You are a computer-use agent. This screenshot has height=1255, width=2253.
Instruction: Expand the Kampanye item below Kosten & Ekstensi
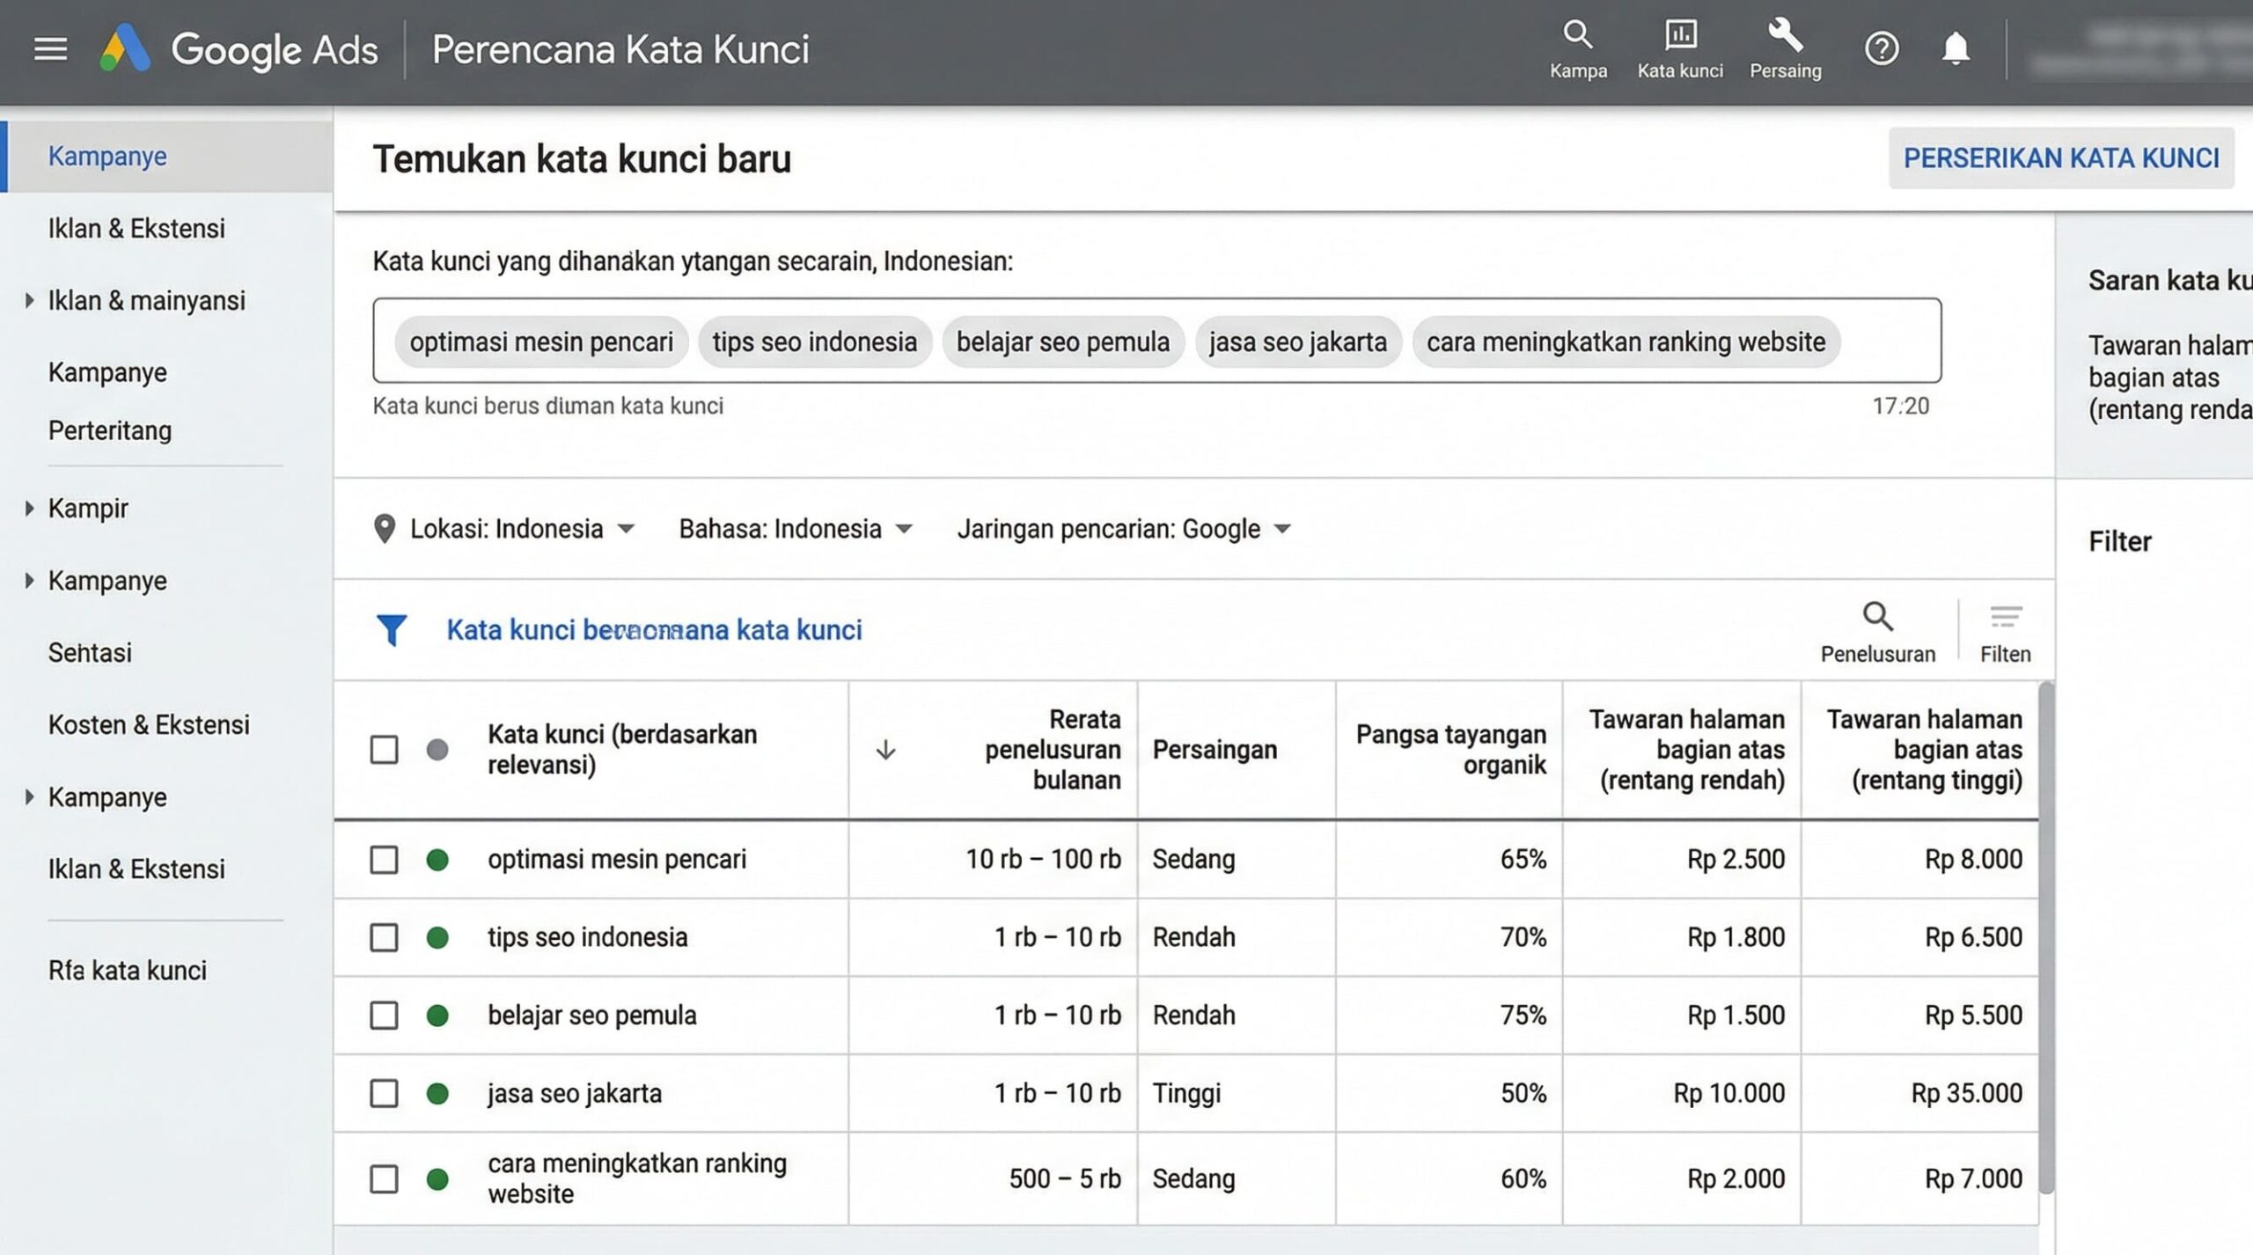coord(29,796)
